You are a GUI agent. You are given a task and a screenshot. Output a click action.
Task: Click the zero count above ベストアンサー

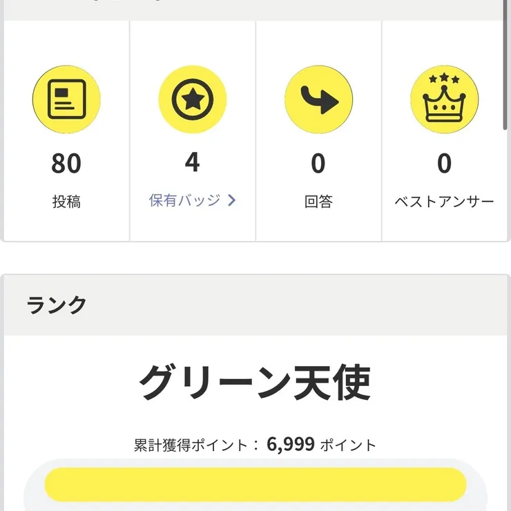click(x=445, y=164)
